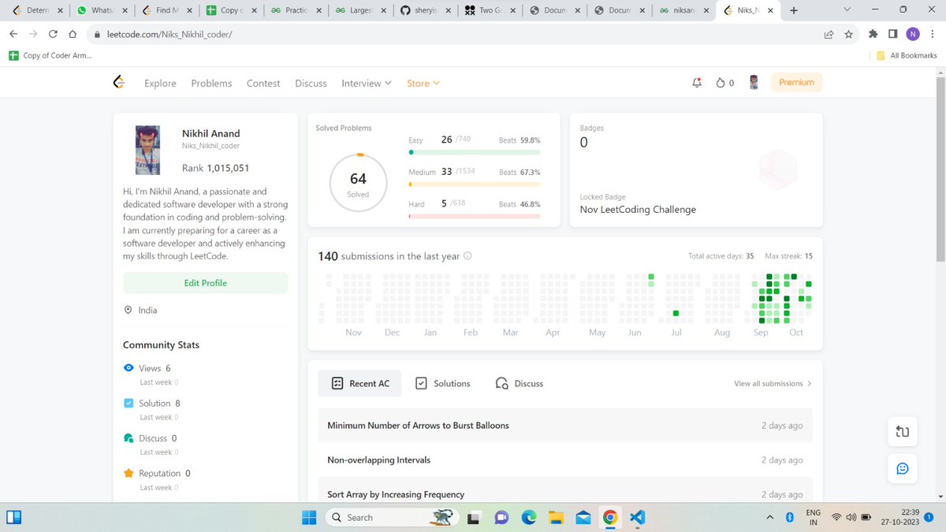The width and height of the screenshot is (946, 532).
Task: Click the Medium progress bar
Action: click(x=475, y=184)
